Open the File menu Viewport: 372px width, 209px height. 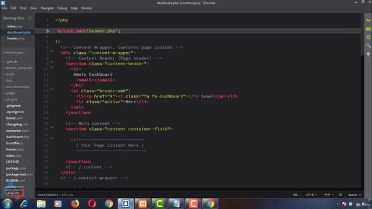pos(5,8)
